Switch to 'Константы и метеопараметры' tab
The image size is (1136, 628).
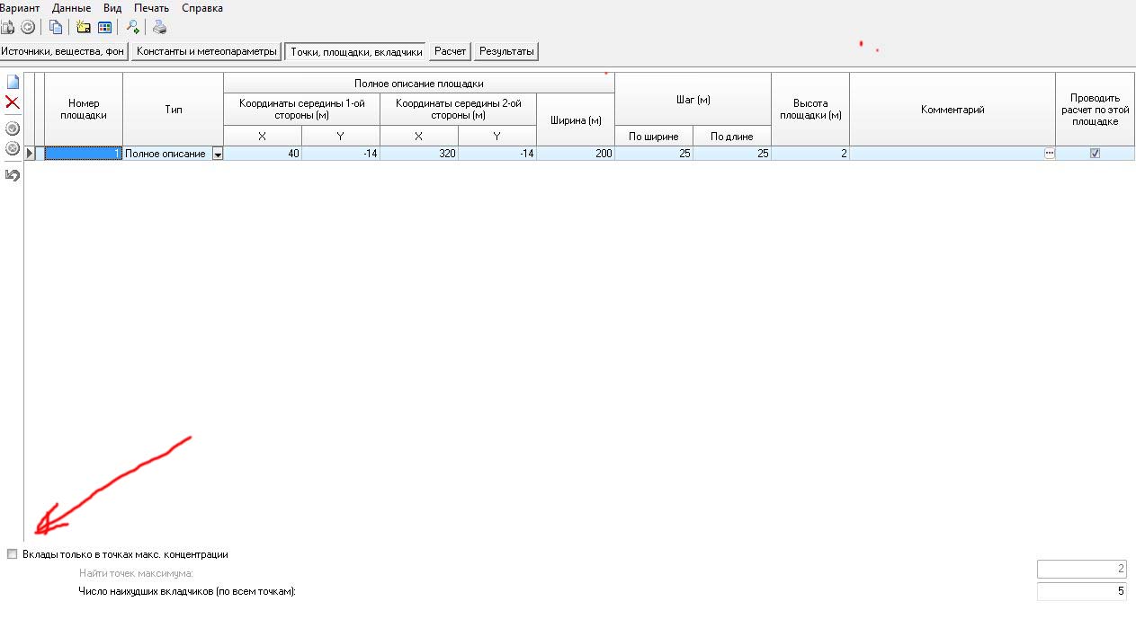(207, 52)
